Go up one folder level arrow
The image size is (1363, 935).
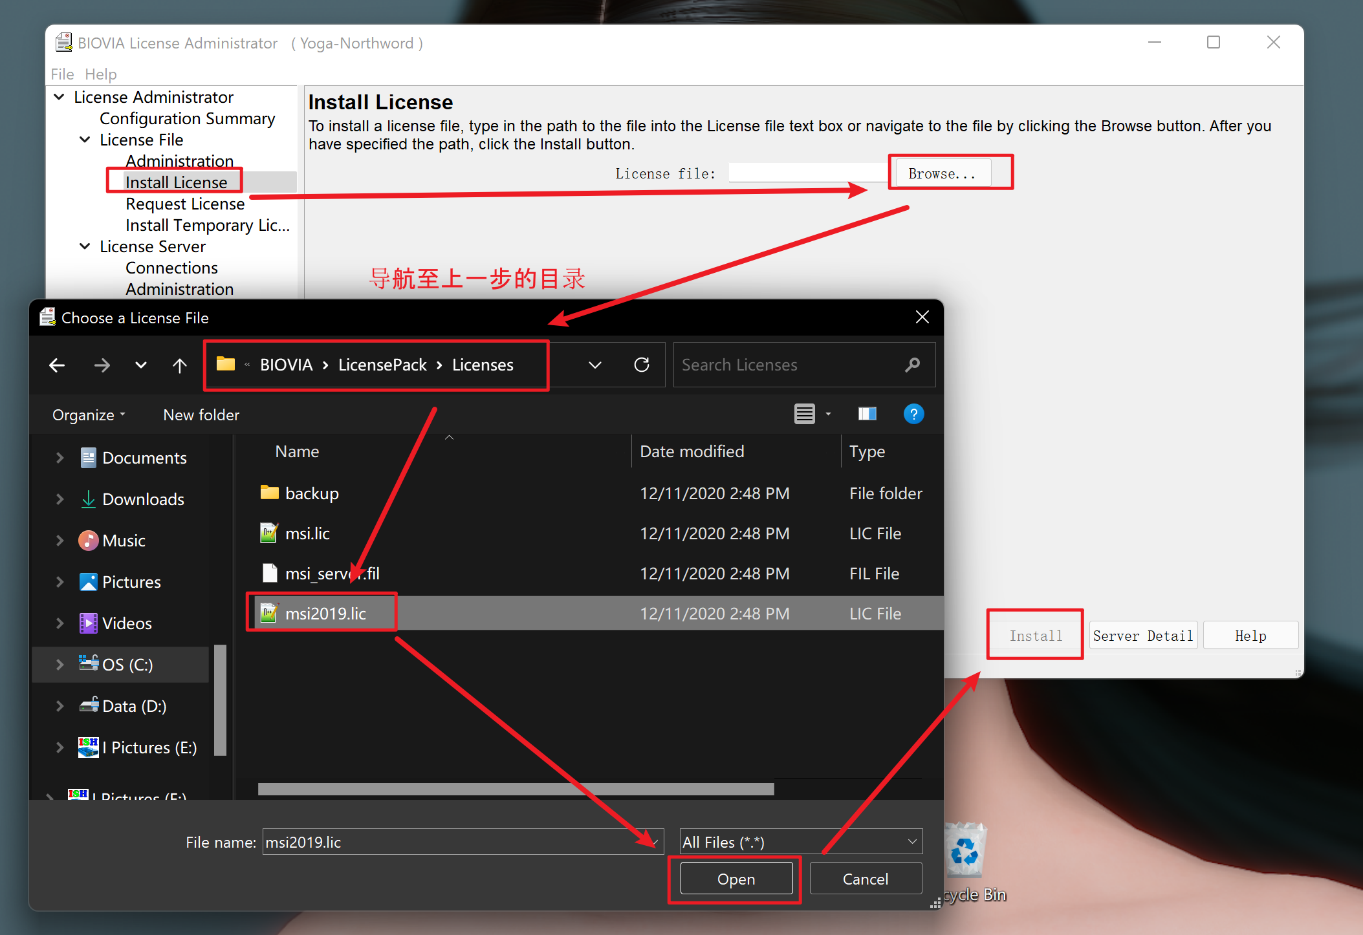pos(180,365)
